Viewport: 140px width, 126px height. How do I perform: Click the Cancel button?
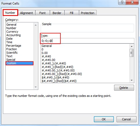pos(126,119)
